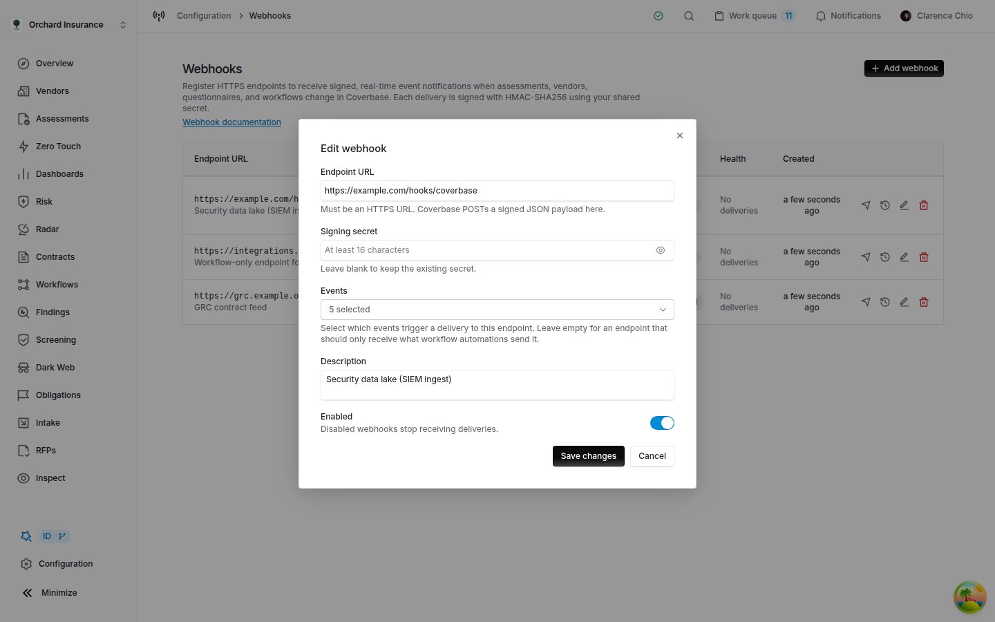Screen dimensions: 995x622
Task: Click the Intake icon in the sidebar
Action: (x=23, y=423)
